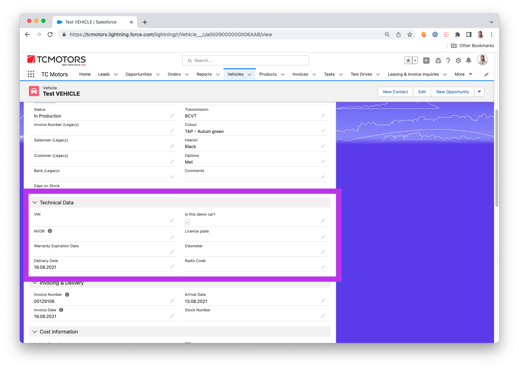519x369 pixels.
Task: Click the Global Actions plus icon
Action: pyautogui.click(x=426, y=61)
